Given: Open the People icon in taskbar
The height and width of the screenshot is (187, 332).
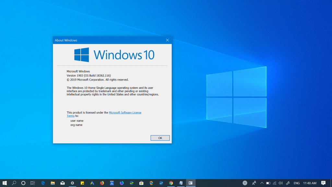Looking at the screenshot, I should (x=254, y=183).
